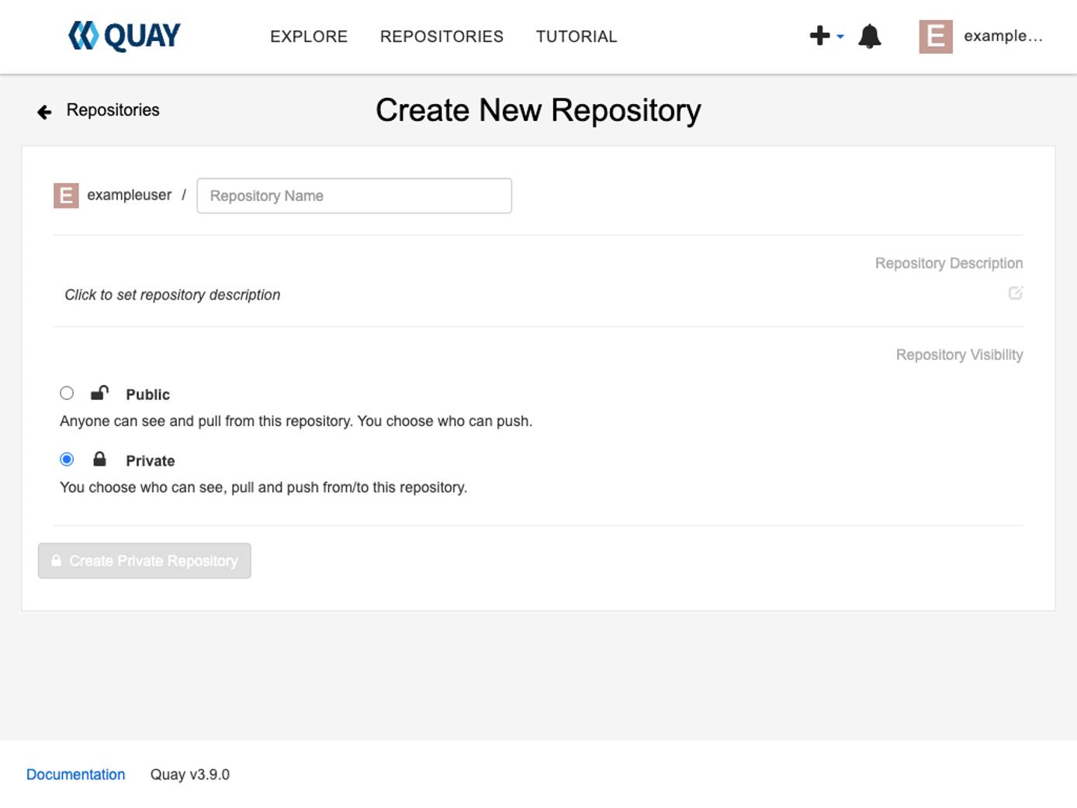Click the open padlock icon next to Public

coord(99,393)
